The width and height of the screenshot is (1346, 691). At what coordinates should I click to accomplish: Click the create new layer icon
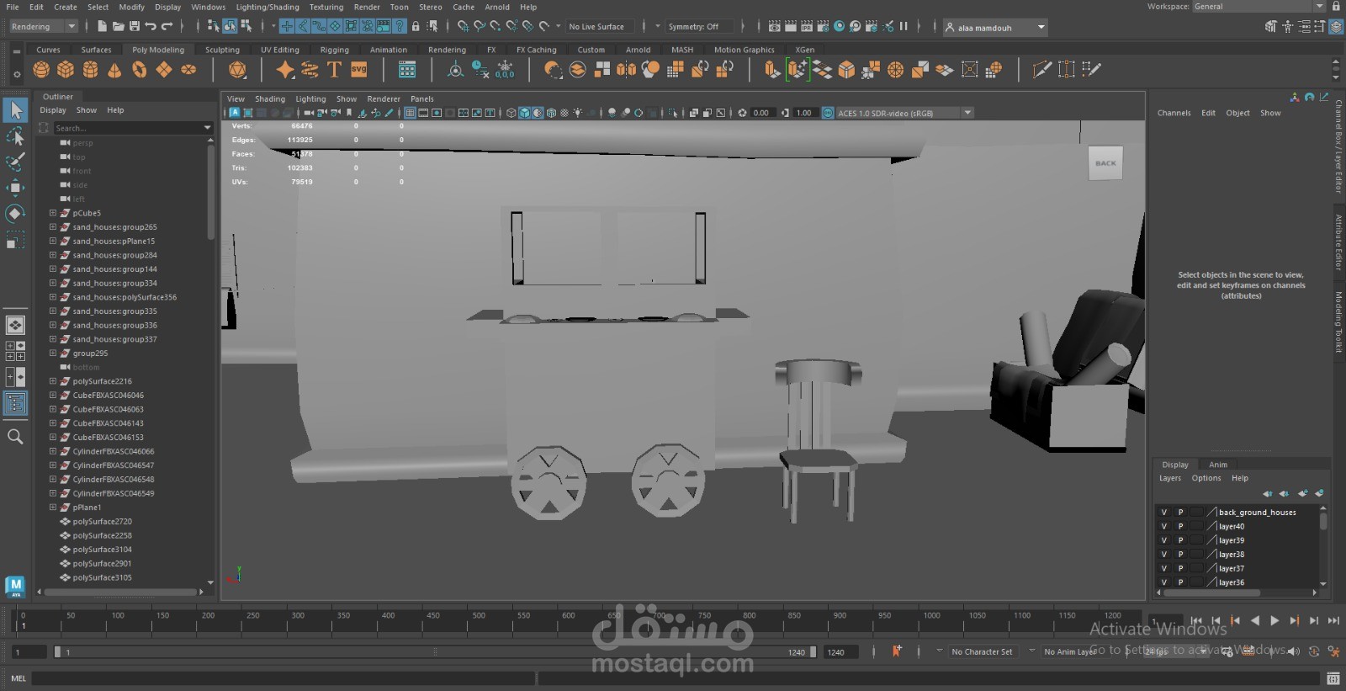(1303, 493)
